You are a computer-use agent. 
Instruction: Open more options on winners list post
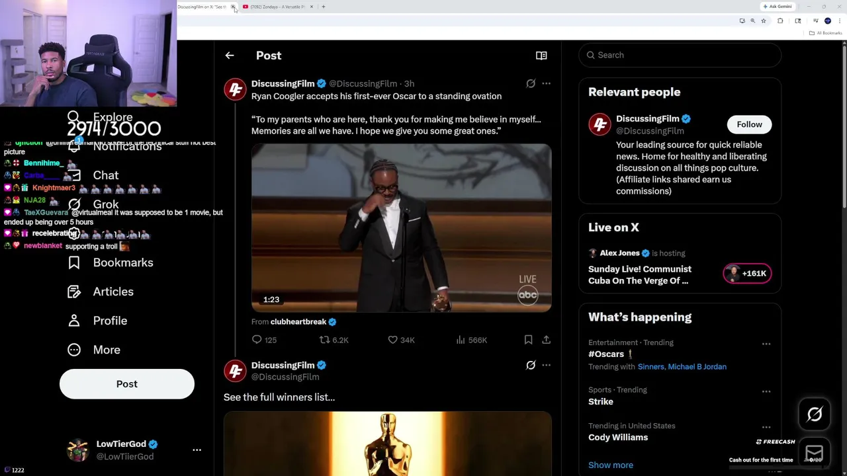(x=546, y=365)
